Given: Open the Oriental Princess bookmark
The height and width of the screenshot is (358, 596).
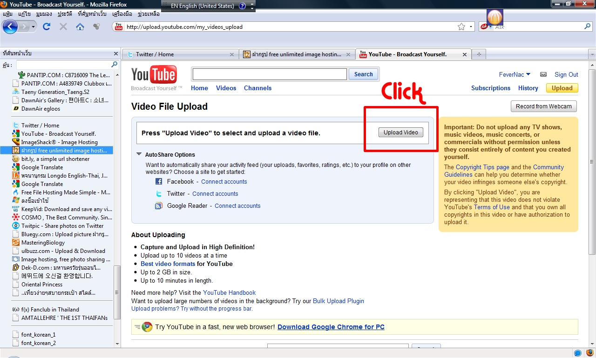Looking at the screenshot, I should [42, 285].
